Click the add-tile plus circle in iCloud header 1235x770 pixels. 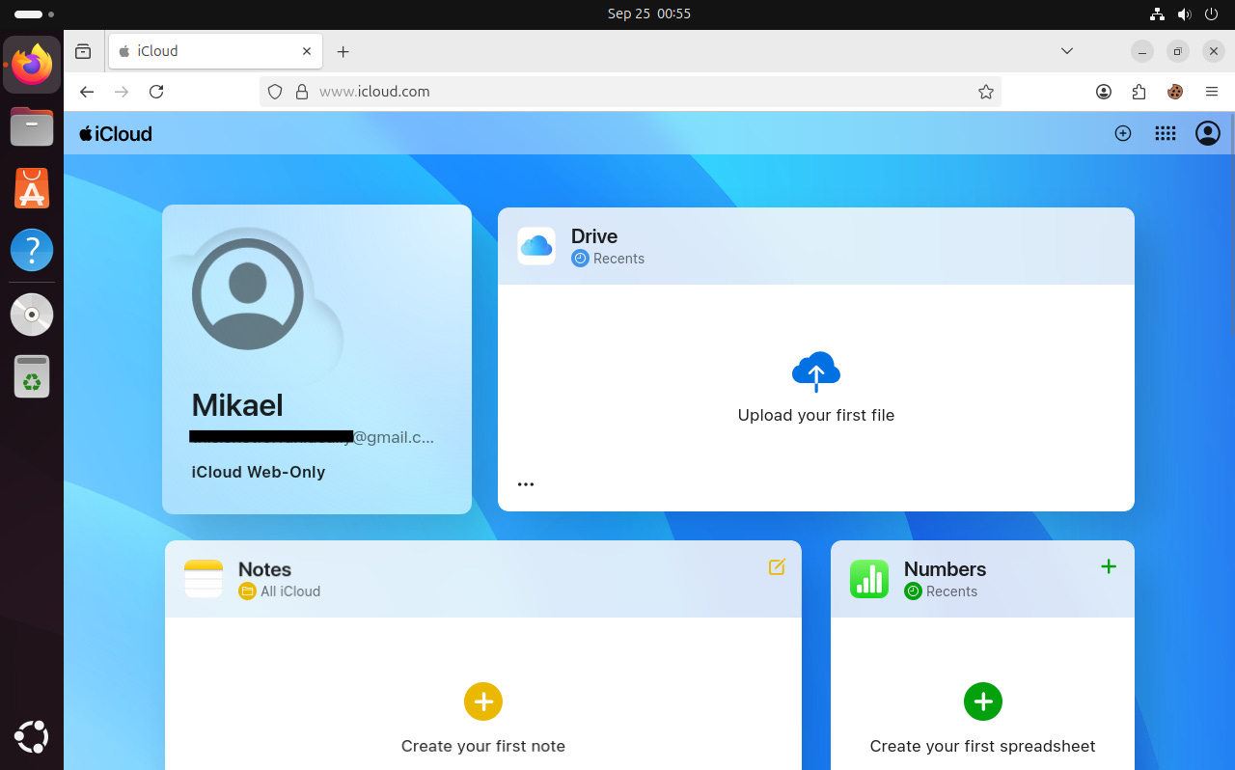pyautogui.click(x=1122, y=134)
